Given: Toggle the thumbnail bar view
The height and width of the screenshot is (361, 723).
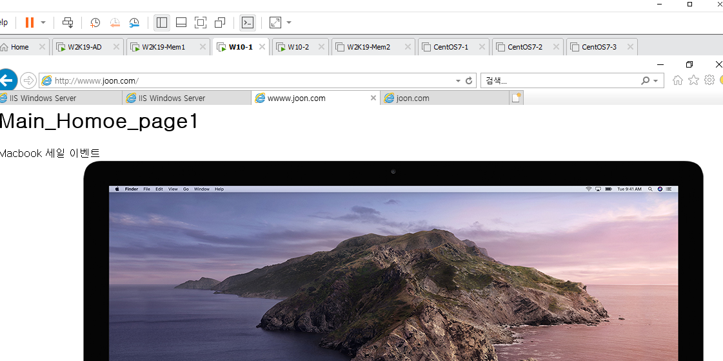Looking at the screenshot, I should [181, 23].
